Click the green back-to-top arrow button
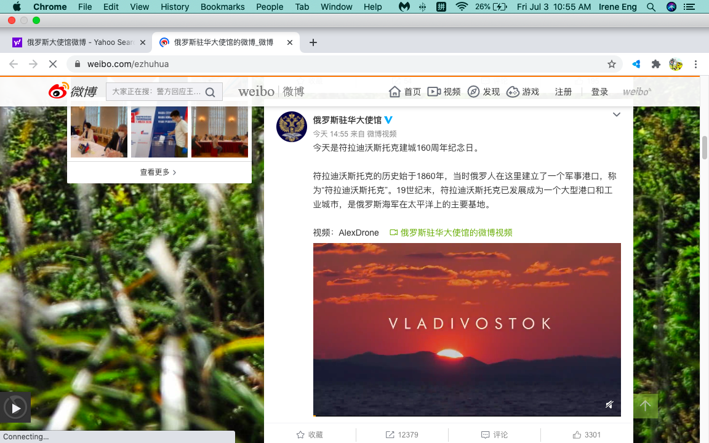The height and width of the screenshot is (443, 709). tap(645, 405)
